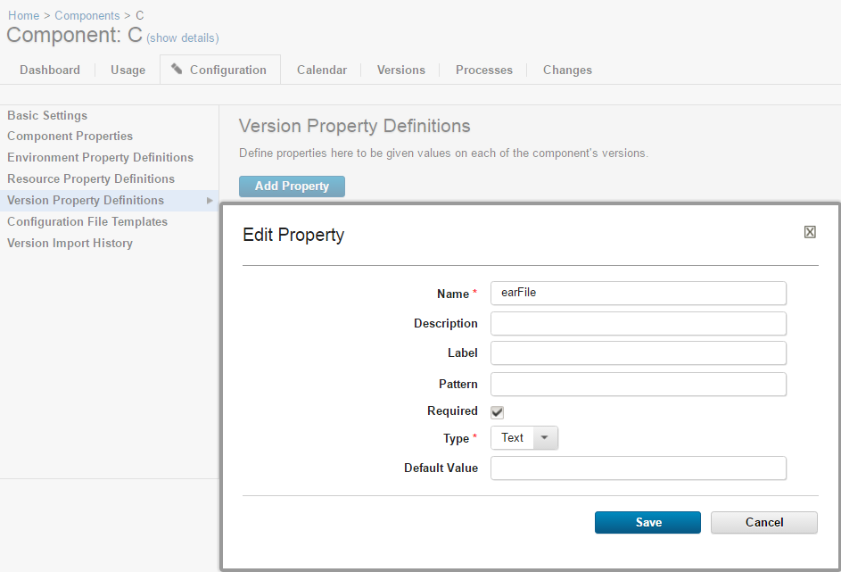841x572 pixels.
Task: Switch to the Dashboard tab
Action: [x=50, y=70]
